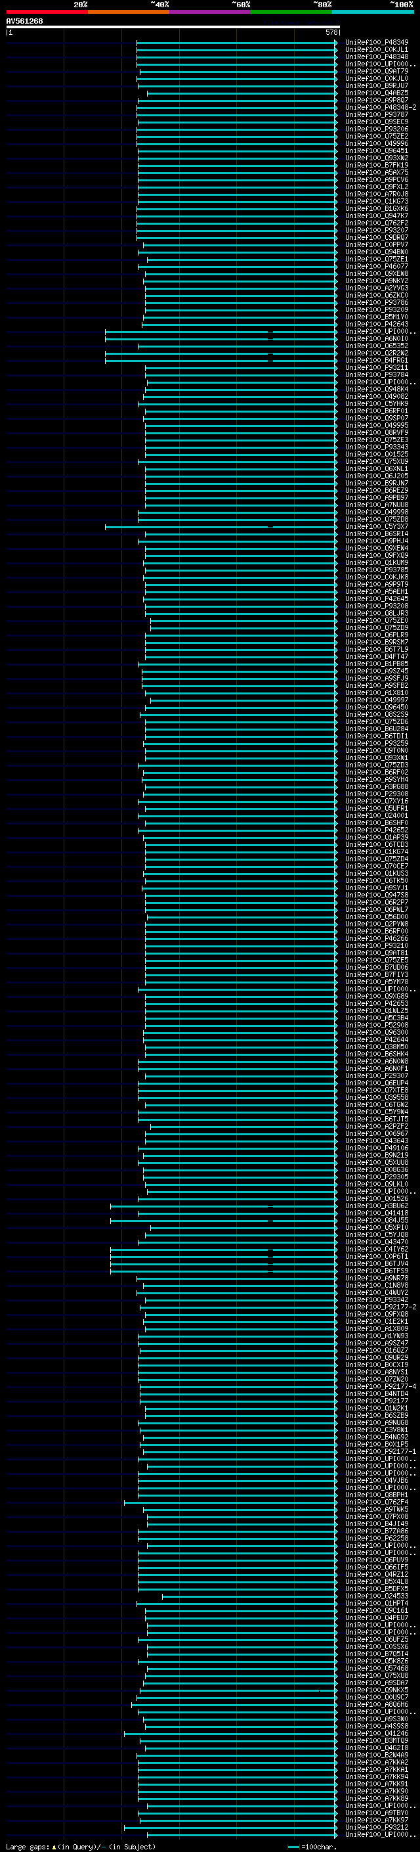Select the query name AV561268
This screenshot has height=1852, width=420.
click(24, 22)
